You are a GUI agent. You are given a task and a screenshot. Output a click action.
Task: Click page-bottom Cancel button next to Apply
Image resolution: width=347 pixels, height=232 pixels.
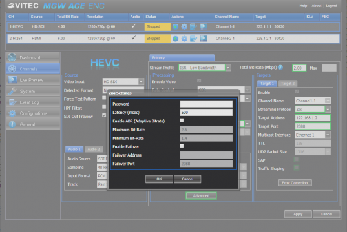[326, 214]
